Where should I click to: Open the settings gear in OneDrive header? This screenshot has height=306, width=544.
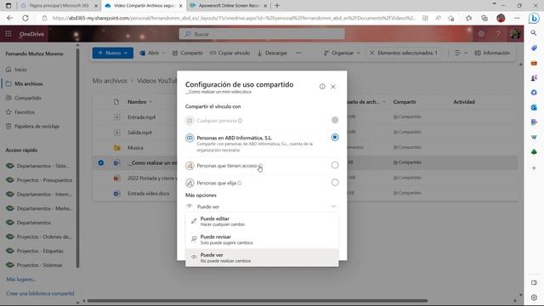pos(481,34)
